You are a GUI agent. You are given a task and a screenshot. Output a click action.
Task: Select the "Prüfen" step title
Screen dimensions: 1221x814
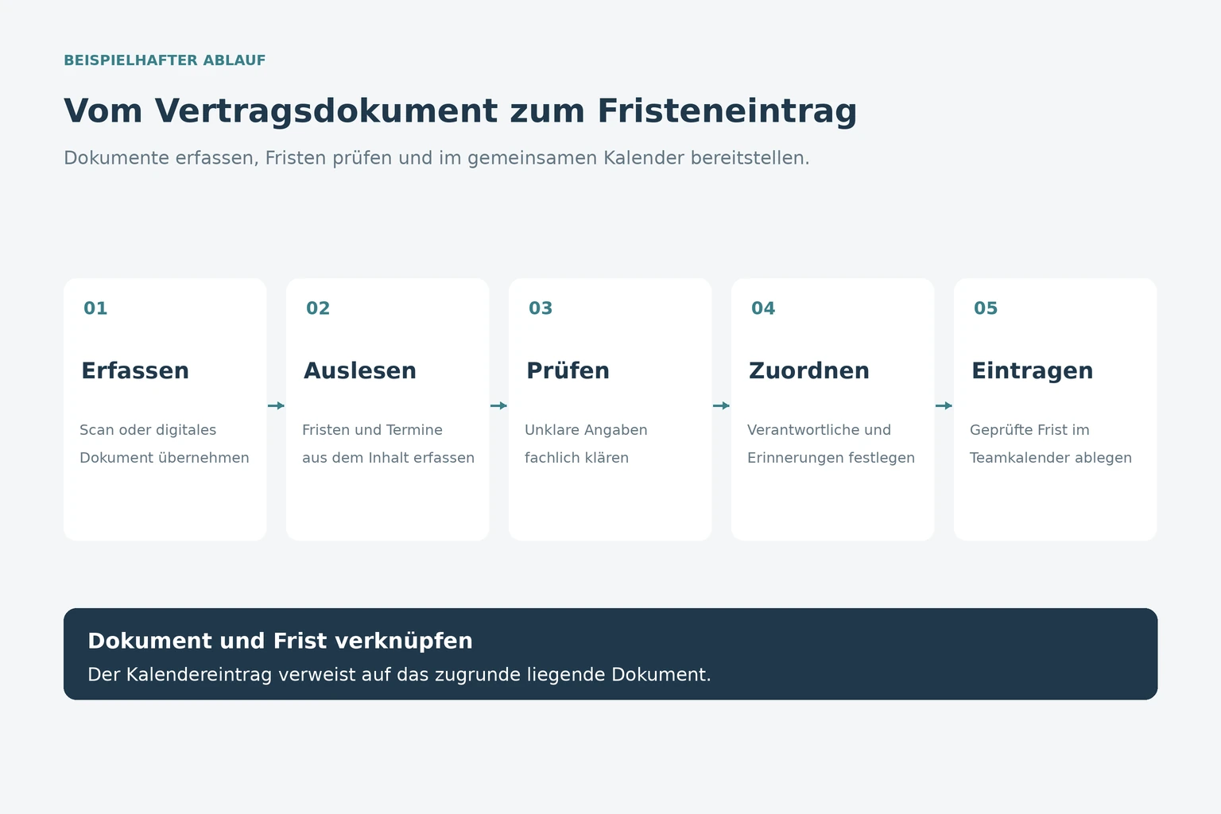point(568,370)
